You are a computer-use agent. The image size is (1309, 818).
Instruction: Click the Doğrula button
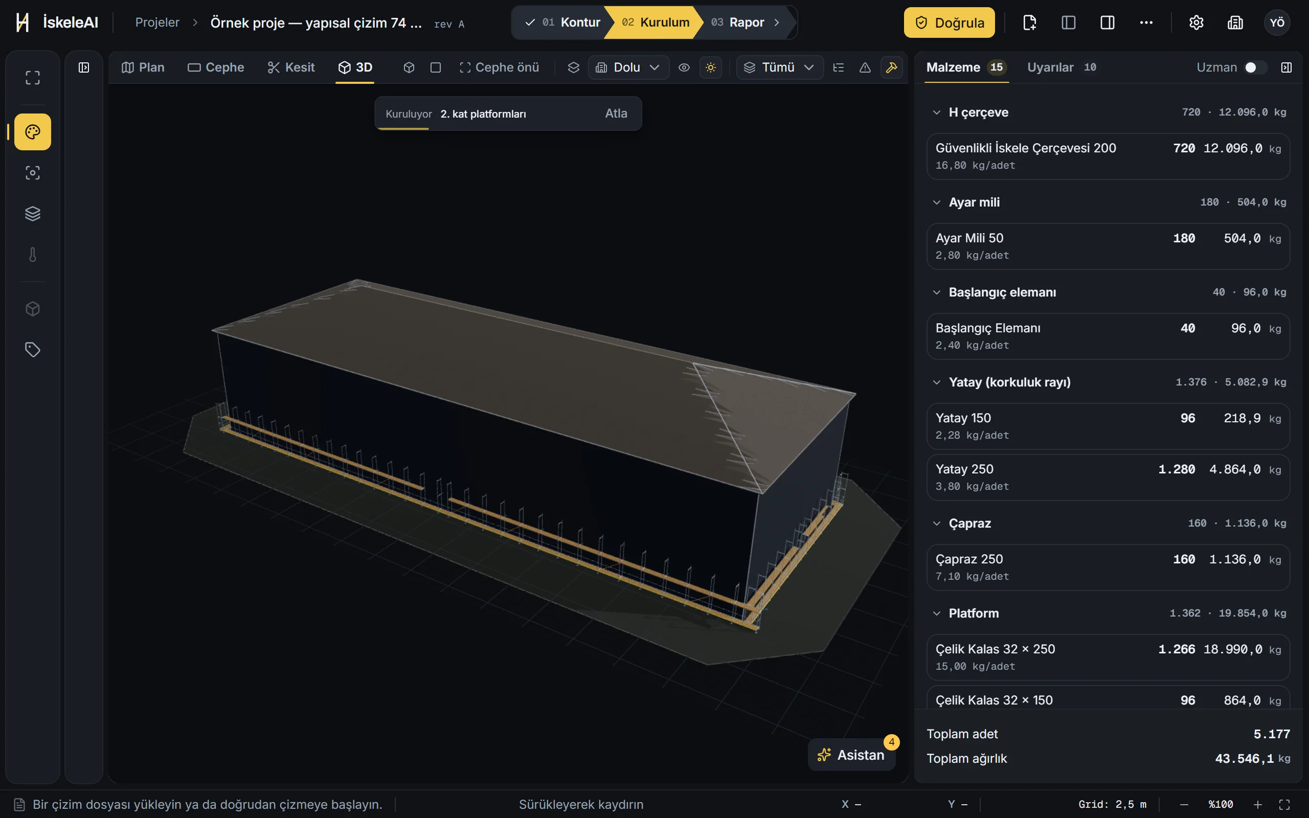(x=949, y=22)
